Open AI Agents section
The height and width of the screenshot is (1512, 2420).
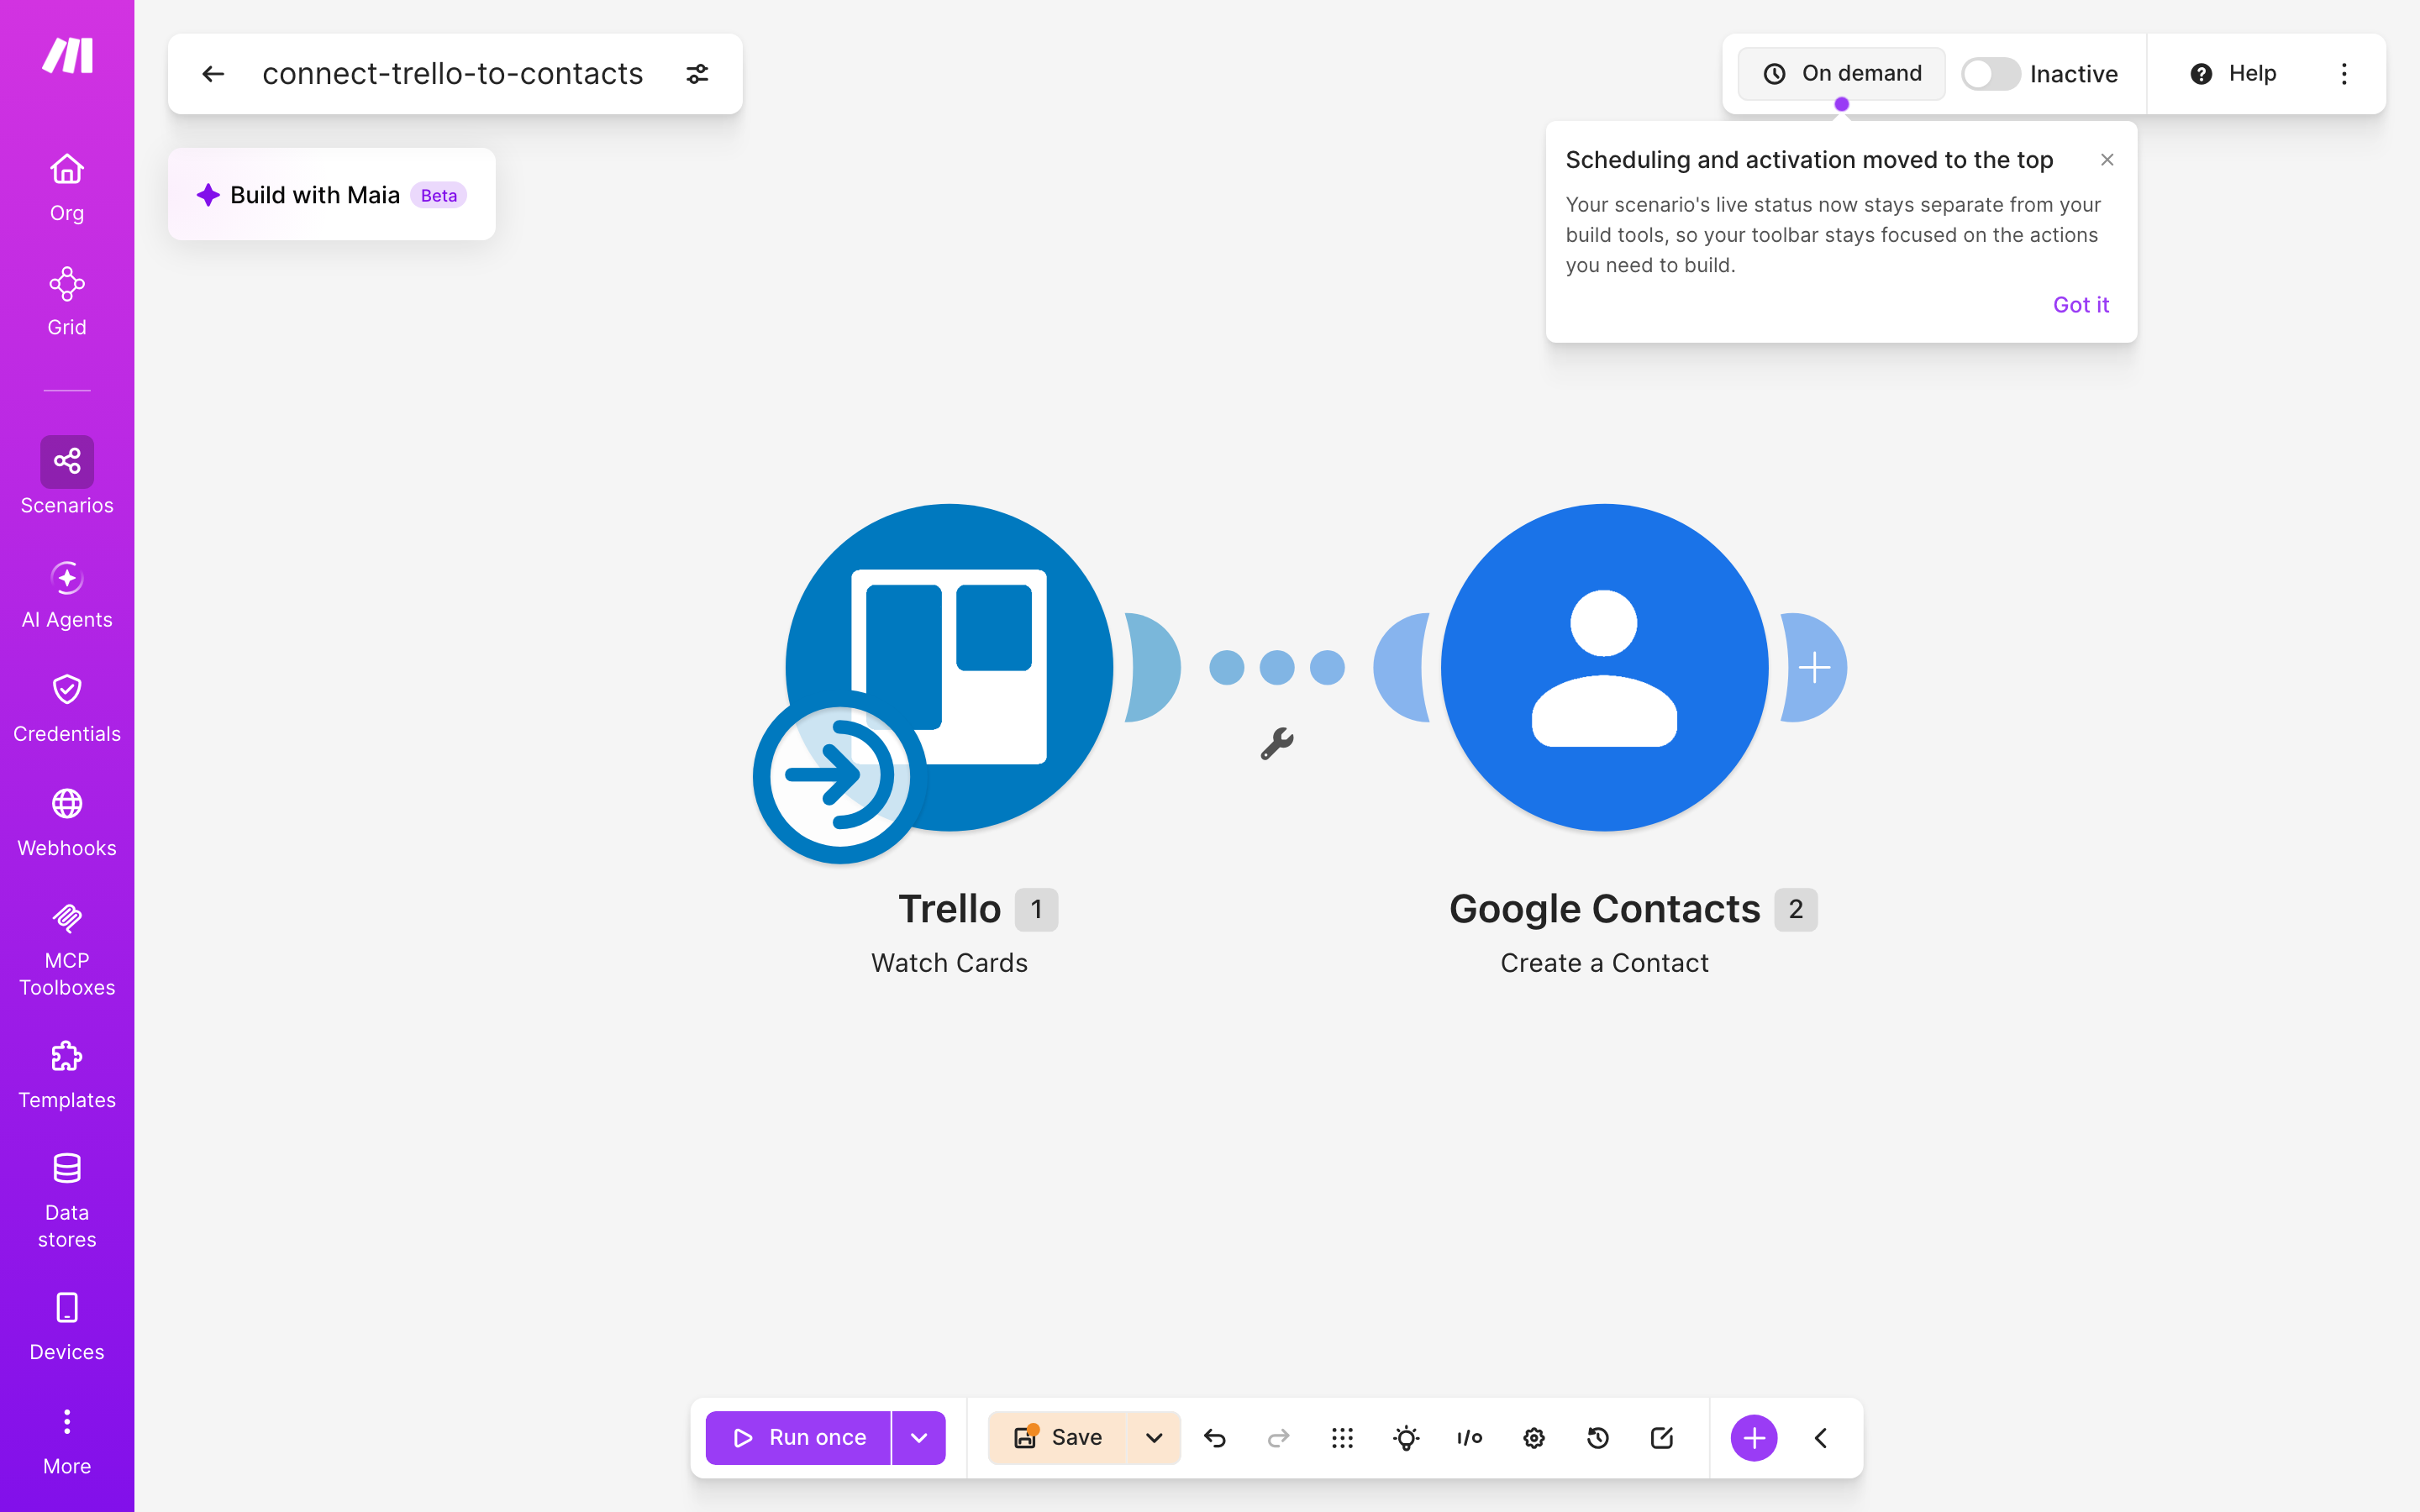67,596
